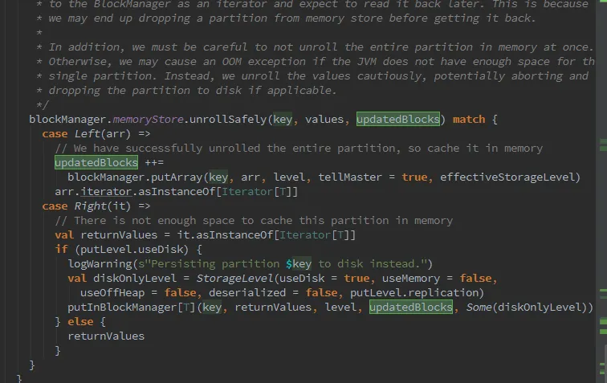Click the Right pattern in 'case Right(it)'
Screen dimensions: 607x383
pos(90,206)
